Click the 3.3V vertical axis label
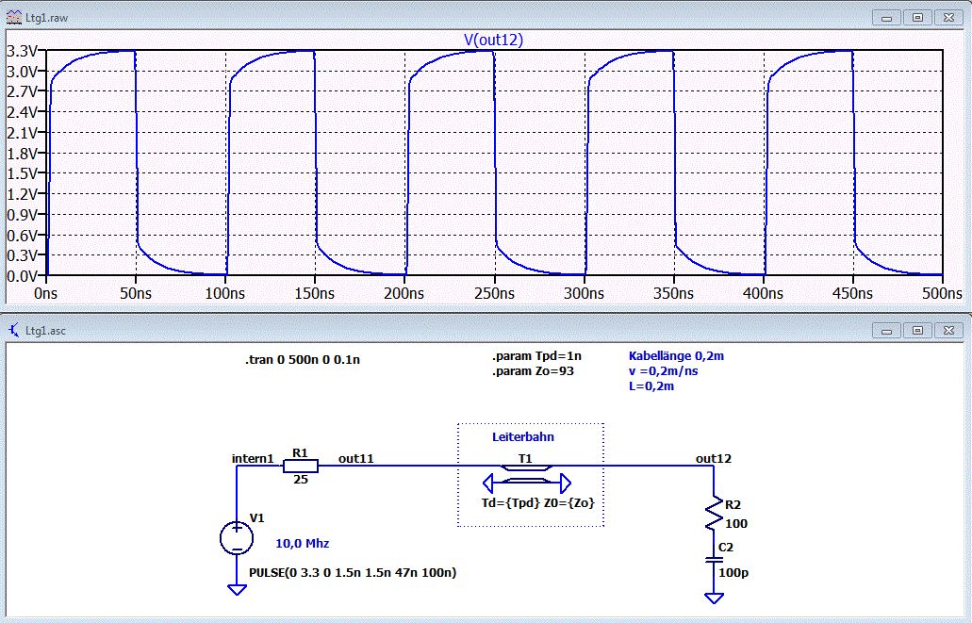Screen dimensions: 972x623 tap(23, 51)
